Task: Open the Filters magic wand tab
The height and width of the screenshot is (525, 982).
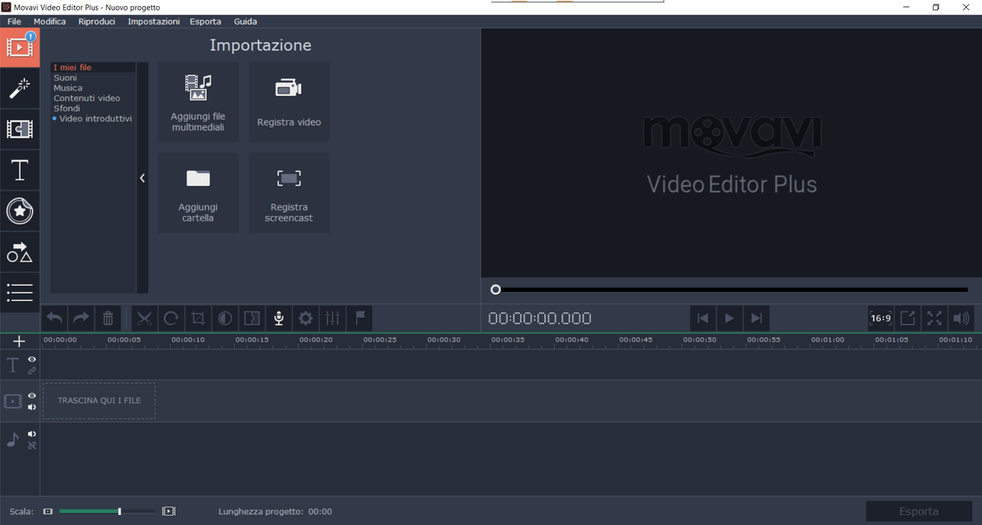Action: tap(19, 88)
